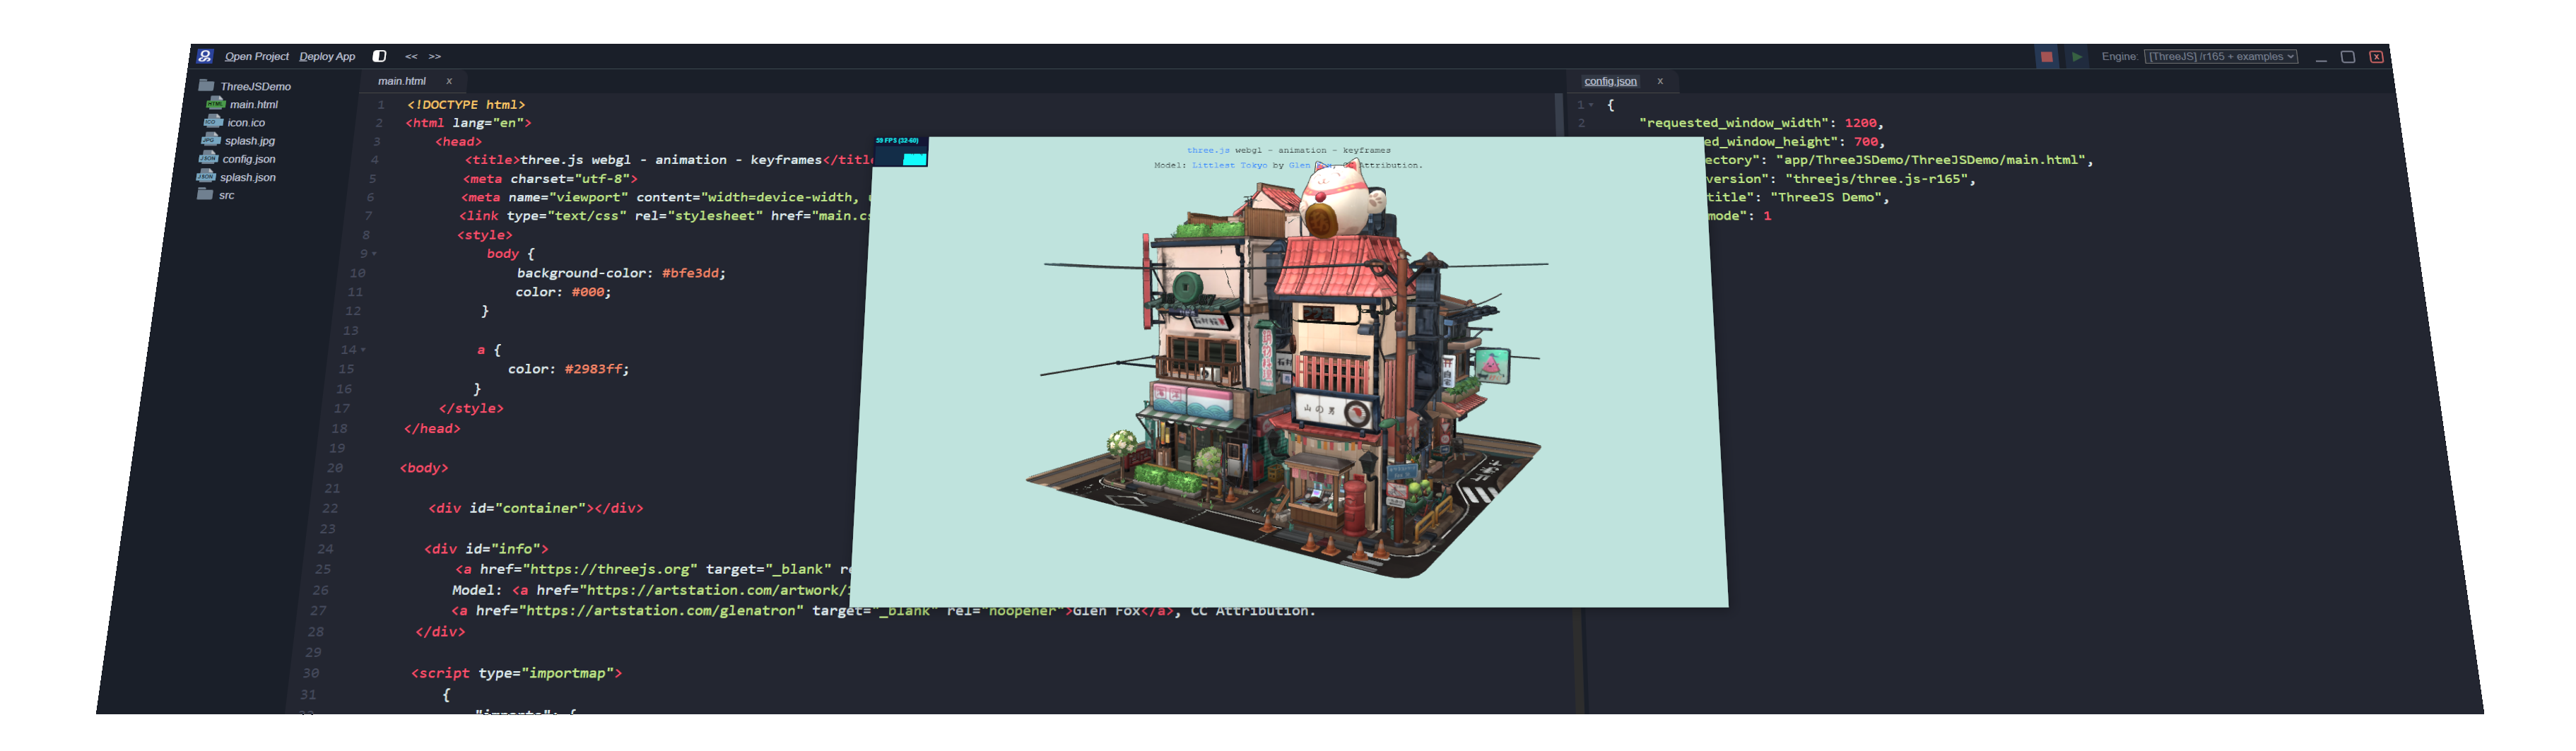Image resolution: width=2576 pixels, height=751 pixels.
Task: Click the << navigate back button
Action: pyautogui.click(x=411, y=56)
